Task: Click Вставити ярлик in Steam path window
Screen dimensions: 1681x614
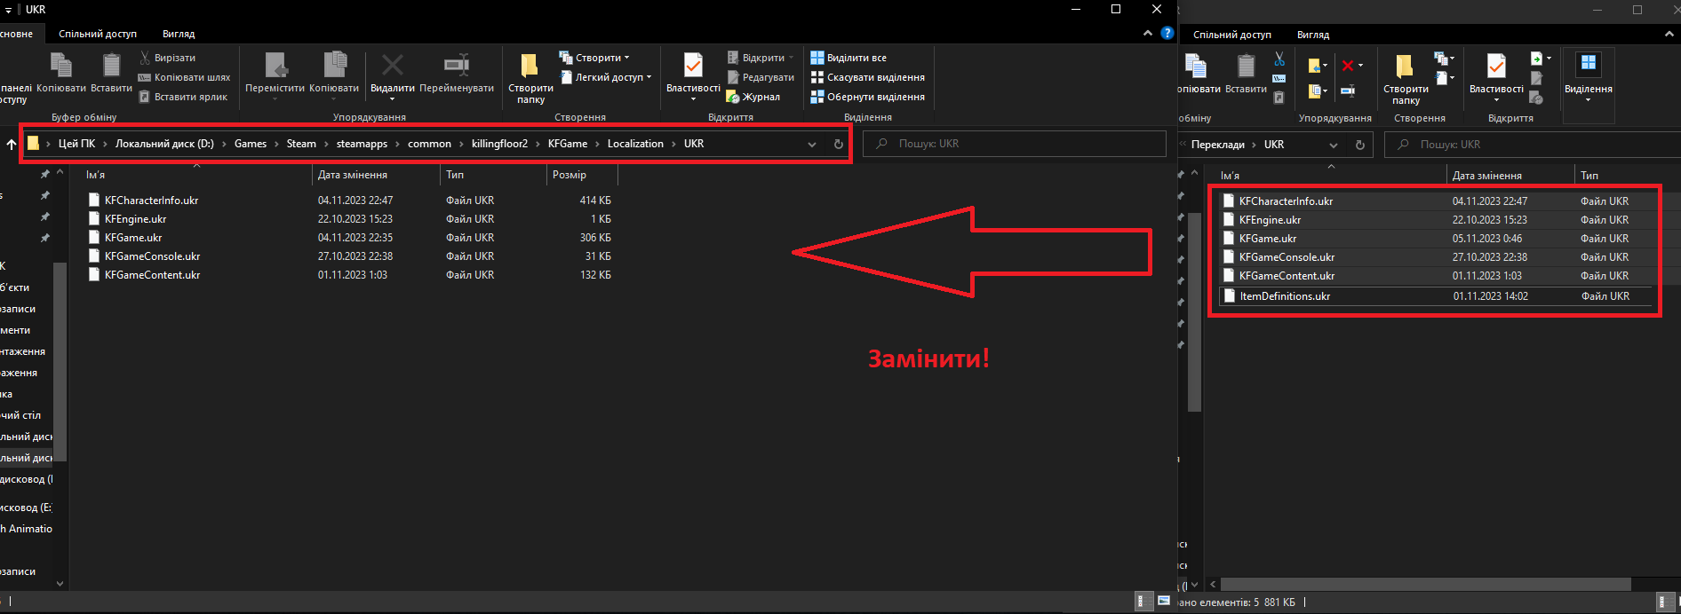Action: [183, 97]
